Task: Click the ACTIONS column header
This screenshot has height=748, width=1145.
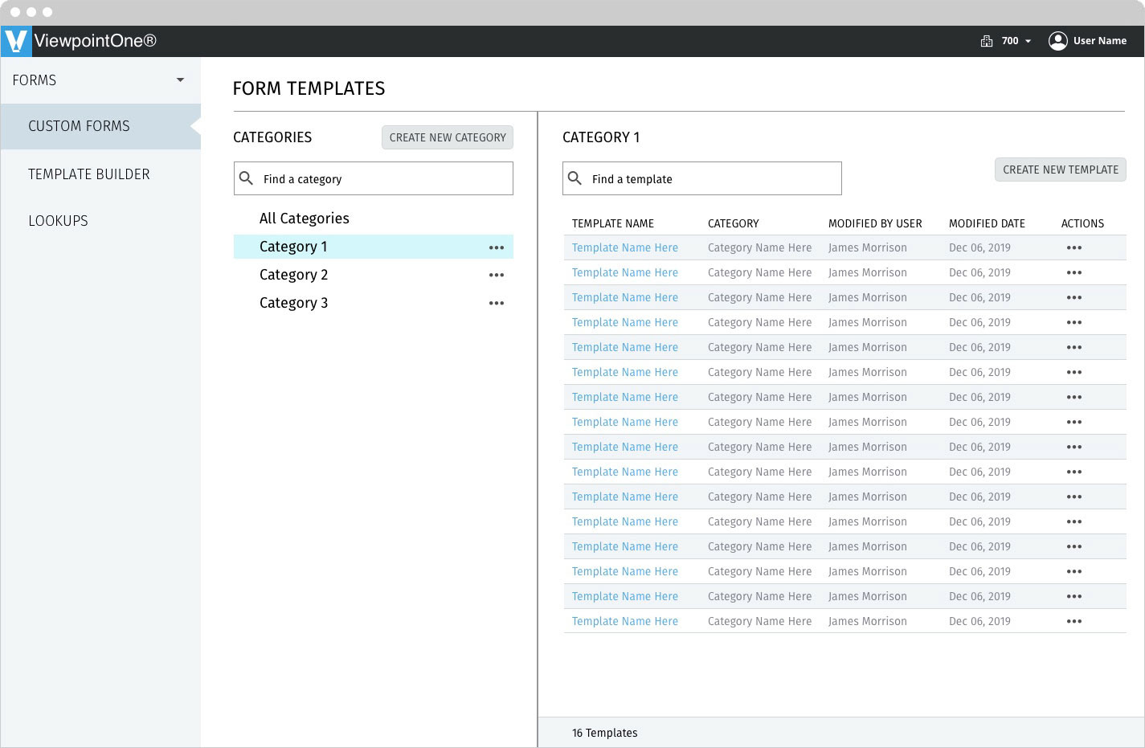Action: 1082,223
